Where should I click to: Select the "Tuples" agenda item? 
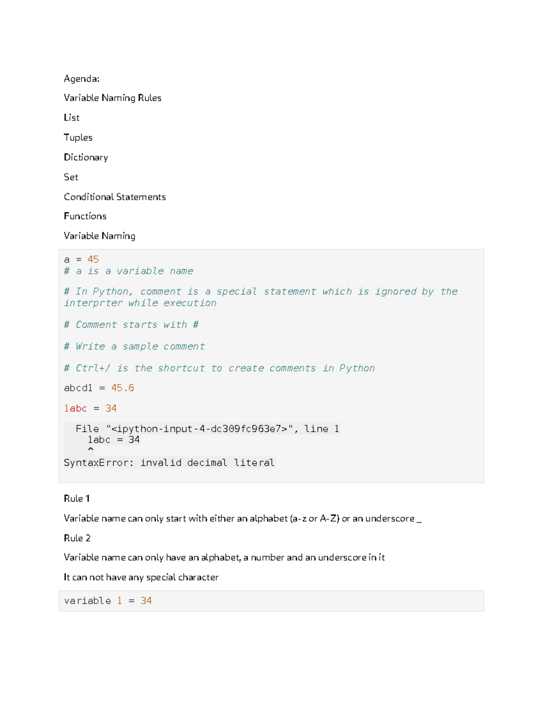click(x=78, y=138)
